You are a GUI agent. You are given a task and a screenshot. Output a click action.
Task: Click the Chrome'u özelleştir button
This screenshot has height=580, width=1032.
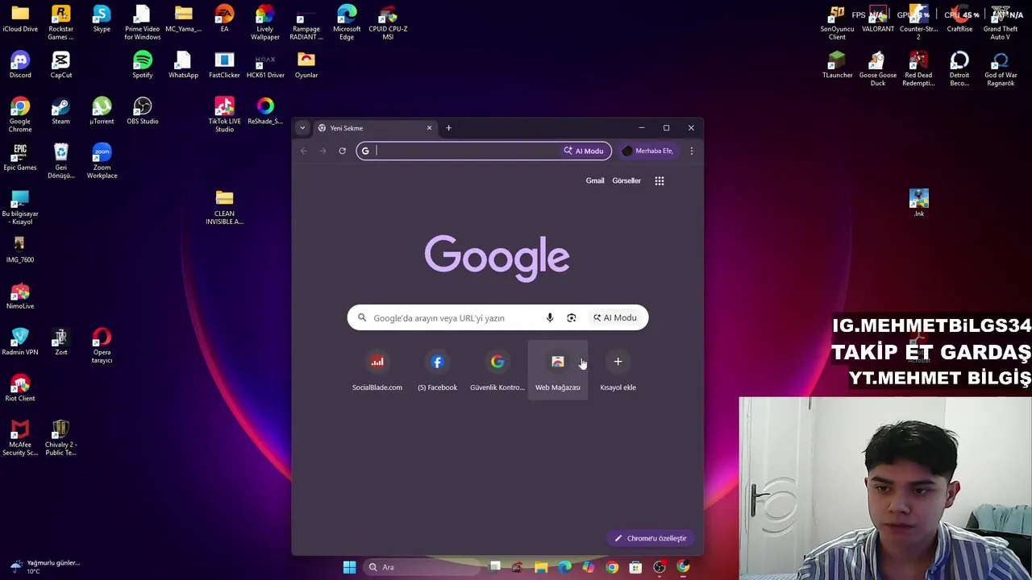651,538
